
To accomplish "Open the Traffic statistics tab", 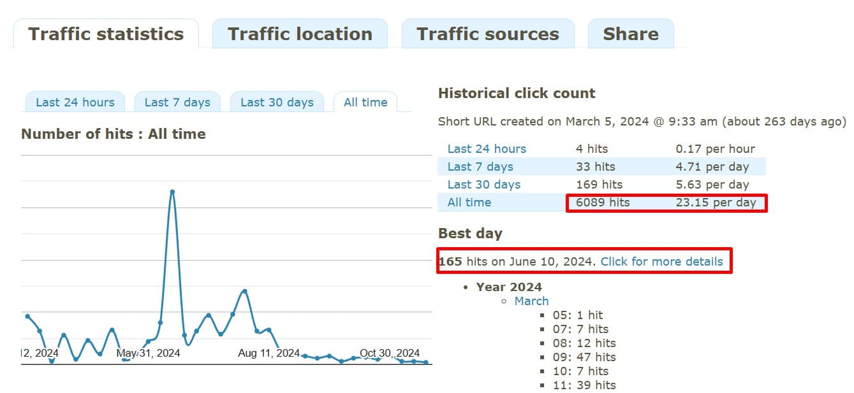I will (x=106, y=34).
